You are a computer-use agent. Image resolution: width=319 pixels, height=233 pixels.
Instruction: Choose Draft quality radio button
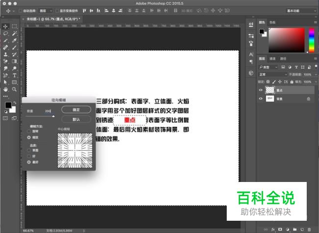(29, 150)
